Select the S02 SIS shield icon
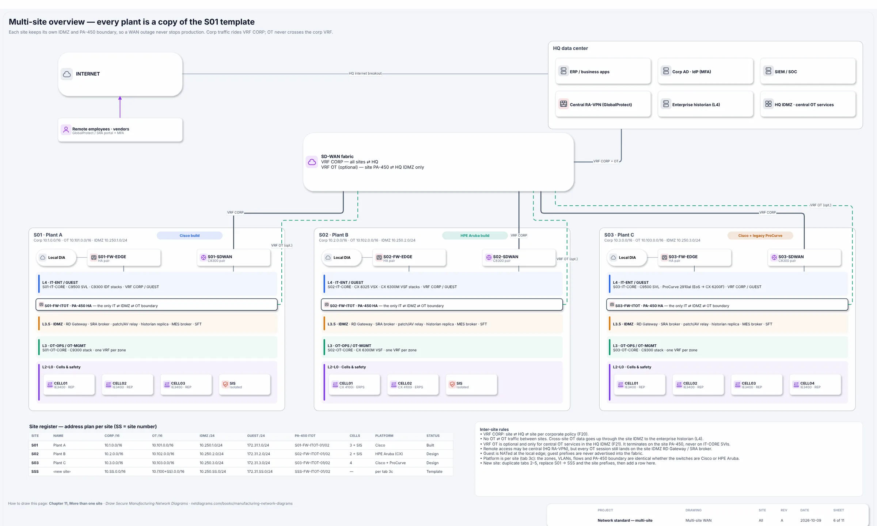 (452, 384)
